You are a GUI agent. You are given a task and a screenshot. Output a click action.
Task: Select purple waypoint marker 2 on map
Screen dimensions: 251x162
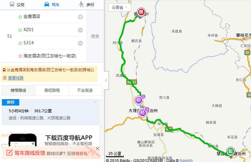pyautogui.click(x=139, y=100)
